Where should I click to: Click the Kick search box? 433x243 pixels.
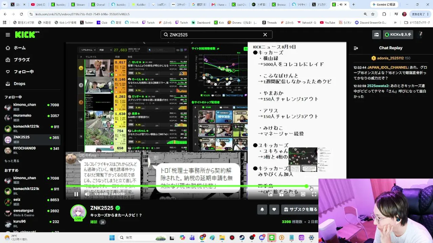216,35
